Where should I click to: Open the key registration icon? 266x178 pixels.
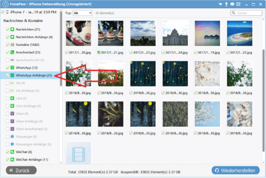click(x=226, y=4)
